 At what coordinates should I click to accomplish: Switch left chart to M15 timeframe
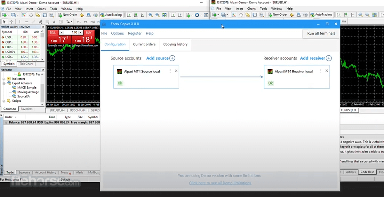point(93,21)
